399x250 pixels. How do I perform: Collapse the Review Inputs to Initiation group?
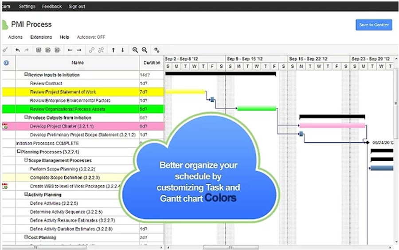coord(26,75)
